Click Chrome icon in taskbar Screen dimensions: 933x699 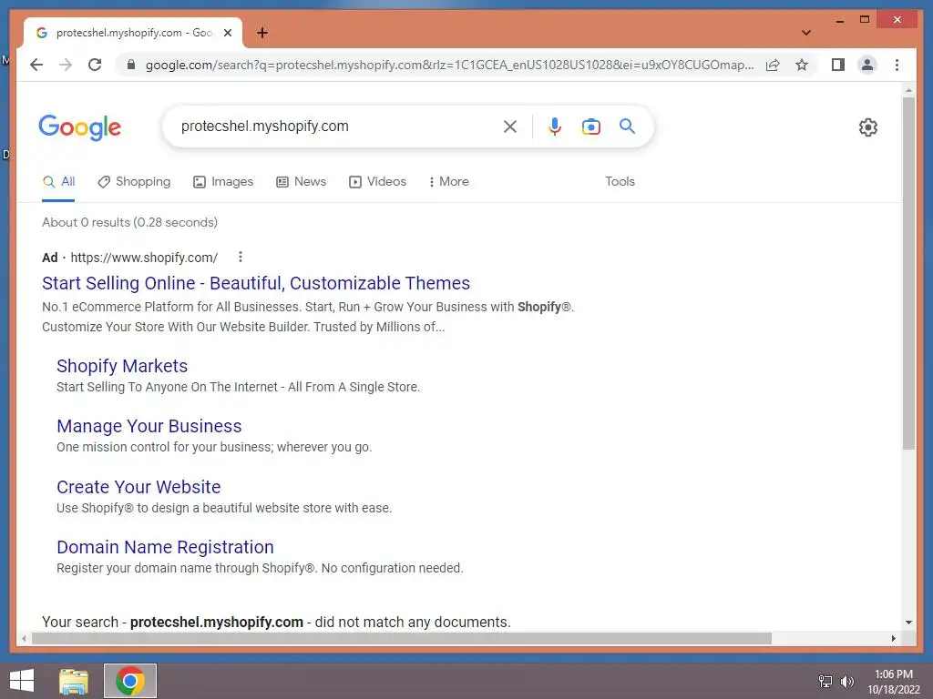point(130,681)
